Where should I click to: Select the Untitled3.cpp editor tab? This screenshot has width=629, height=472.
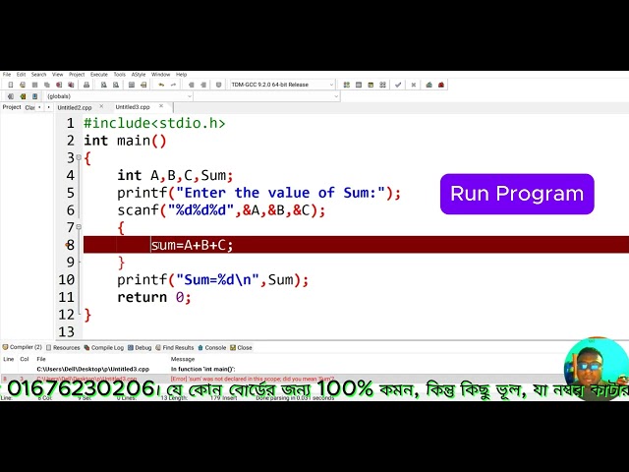pyautogui.click(x=133, y=107)
